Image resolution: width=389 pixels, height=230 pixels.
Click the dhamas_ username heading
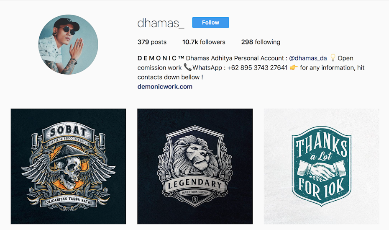click(161, 23)
